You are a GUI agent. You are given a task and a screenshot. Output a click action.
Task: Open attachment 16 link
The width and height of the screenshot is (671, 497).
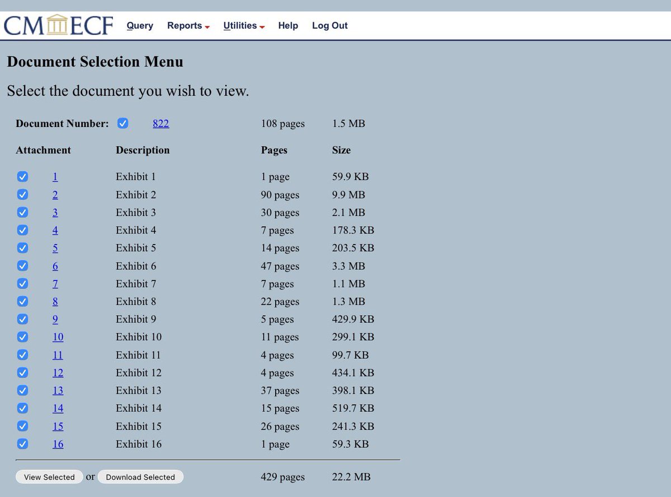[x=58, y=444]
